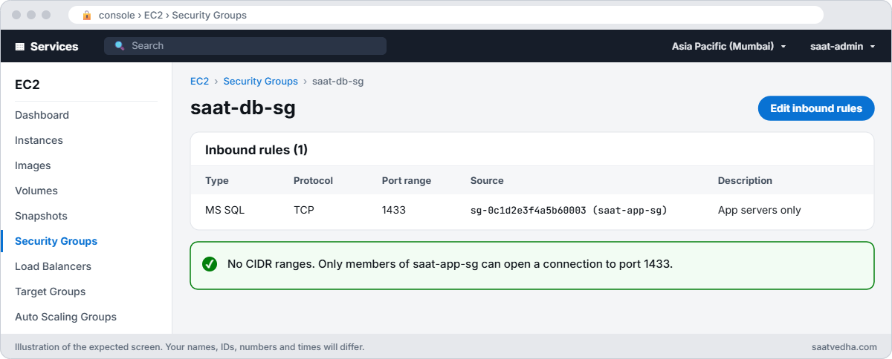Viewport: 892px width, 359px height.
Task: Click the EC2 sidebar heading
Action: point(28,85)
